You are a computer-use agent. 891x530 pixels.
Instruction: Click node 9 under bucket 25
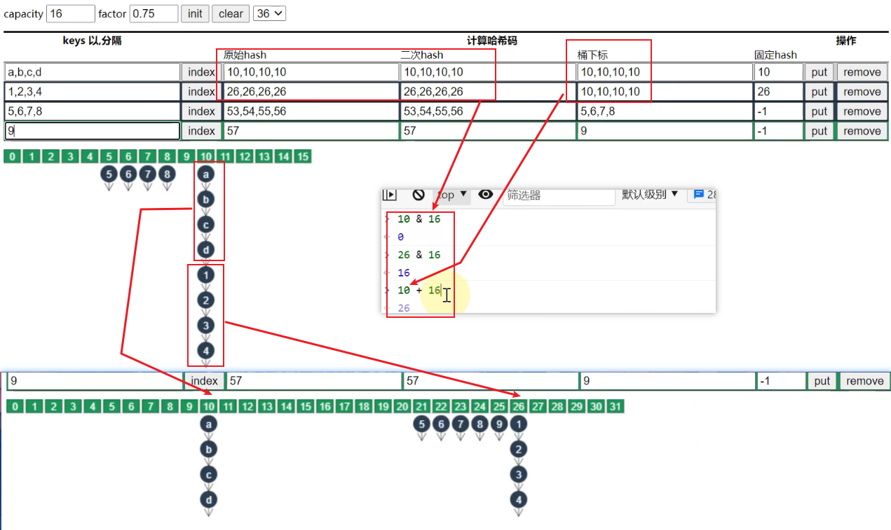coord(498,424)
